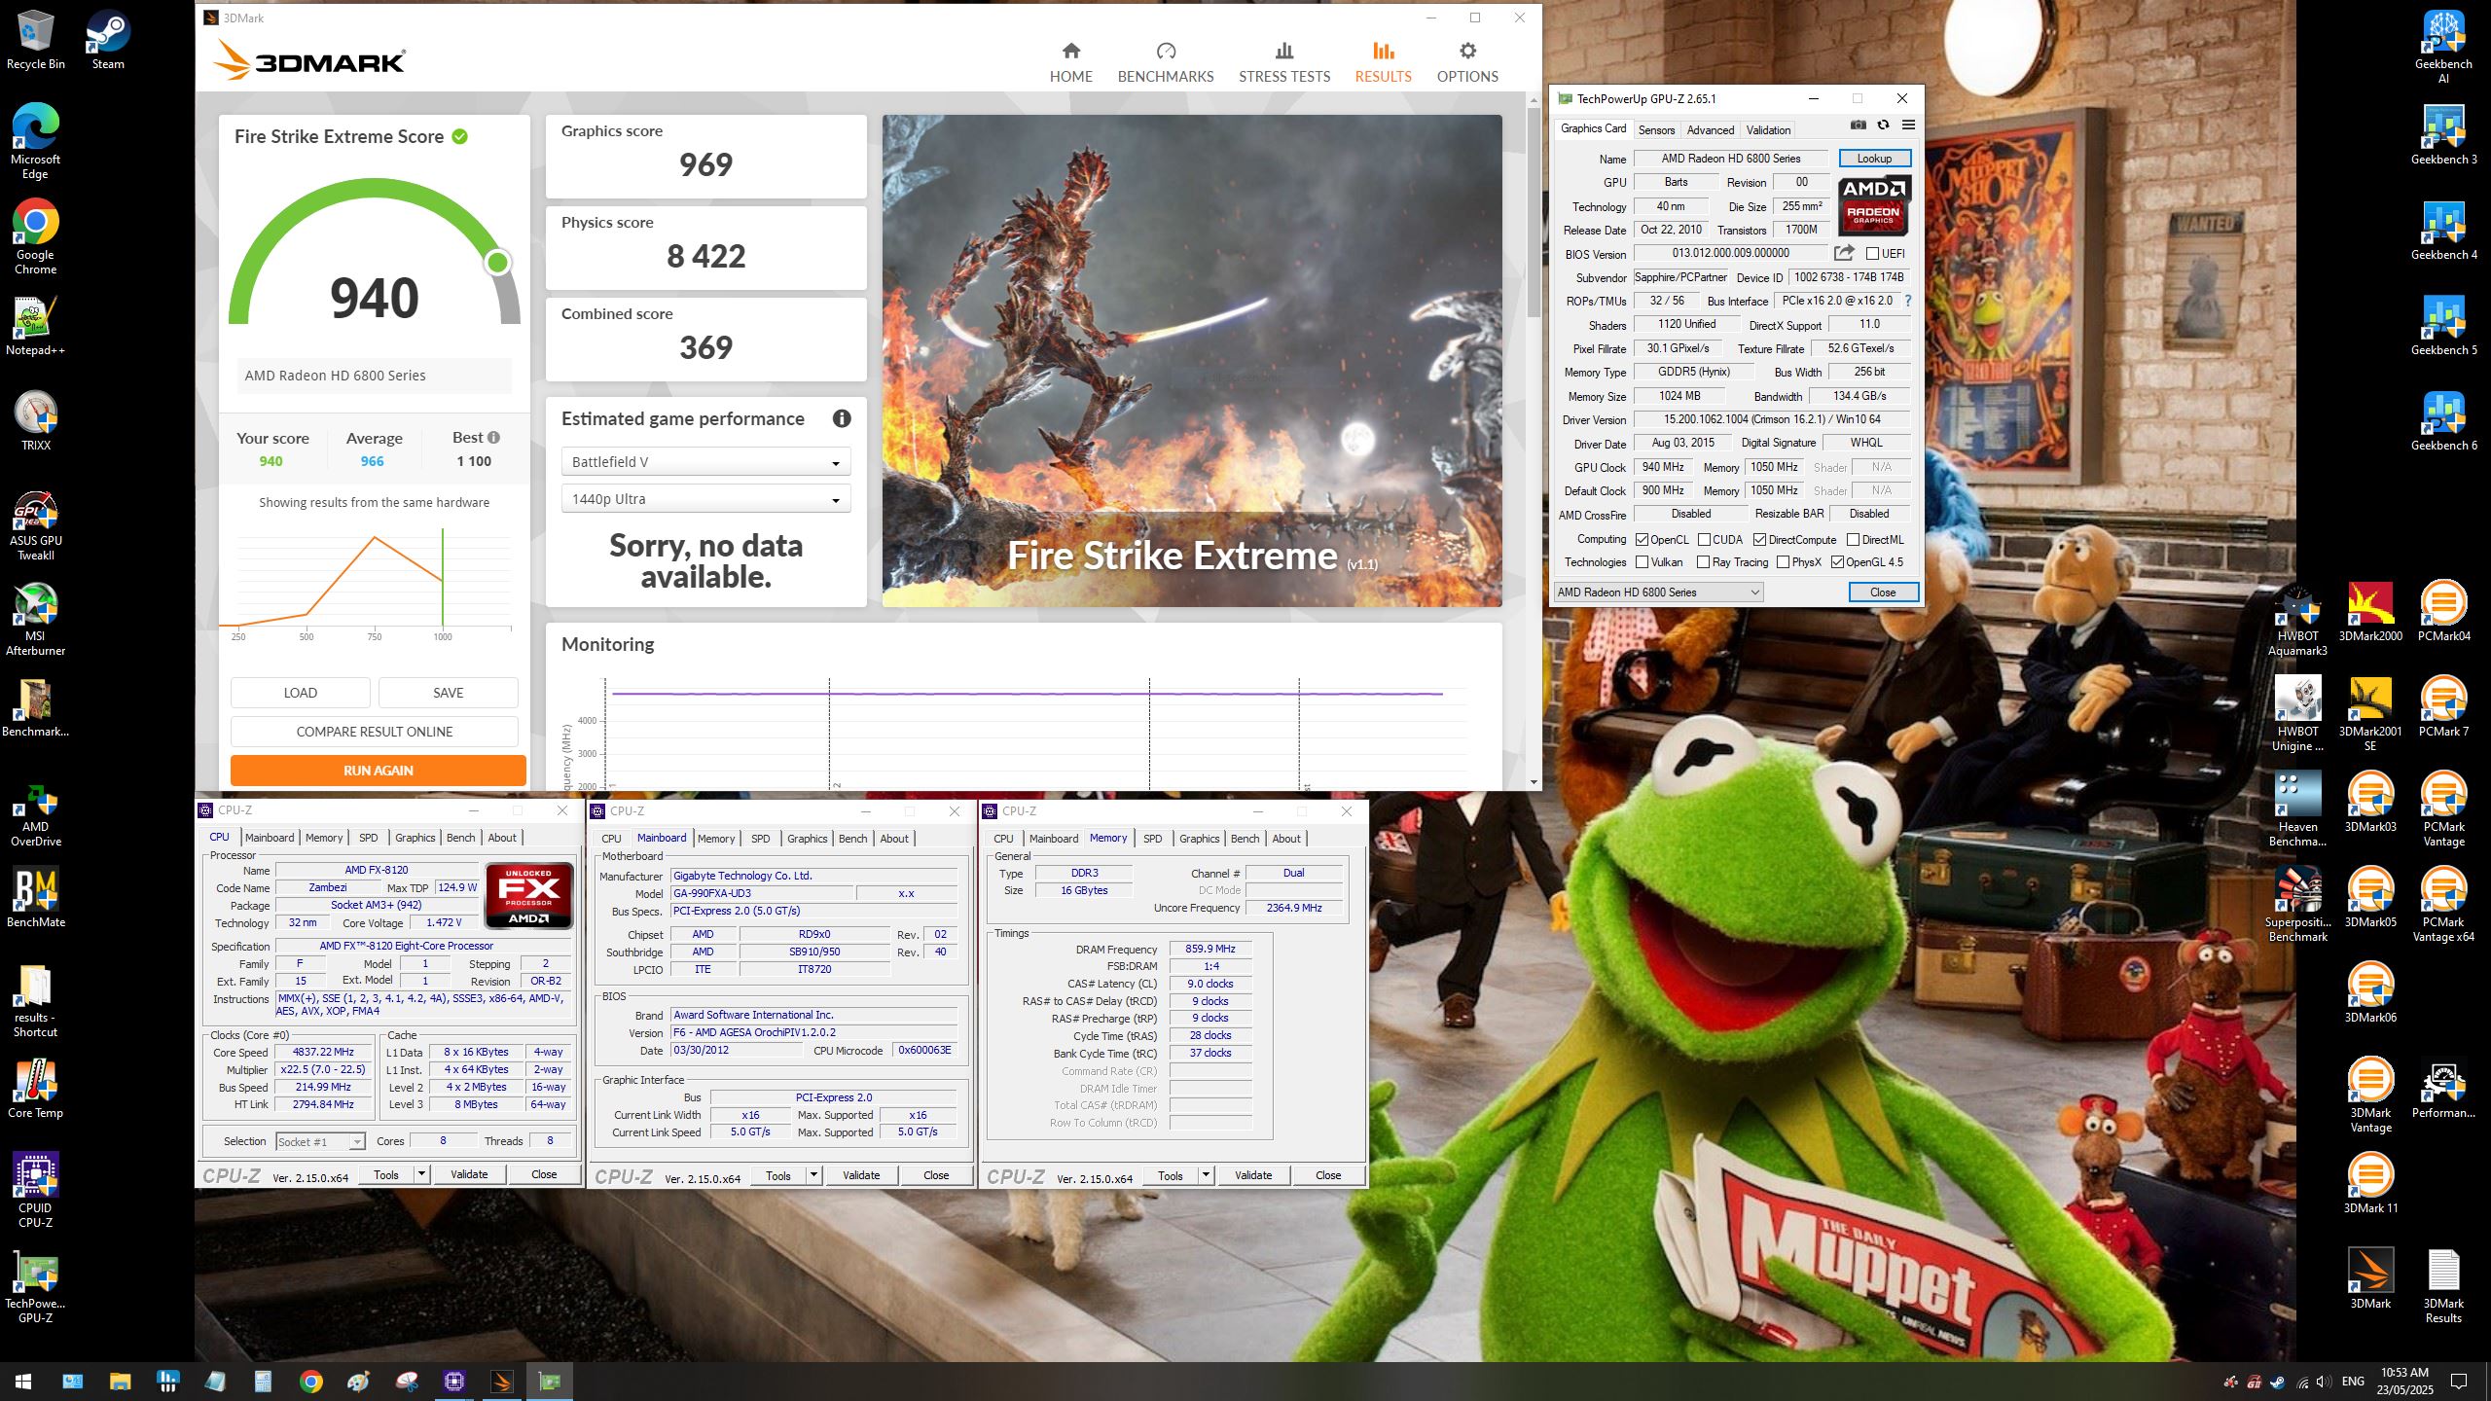This screenshot has height=1401, width=2491.
Task: Click BIOS version share/export icon in GPU-Z
Action: [x=1844, y=253]
